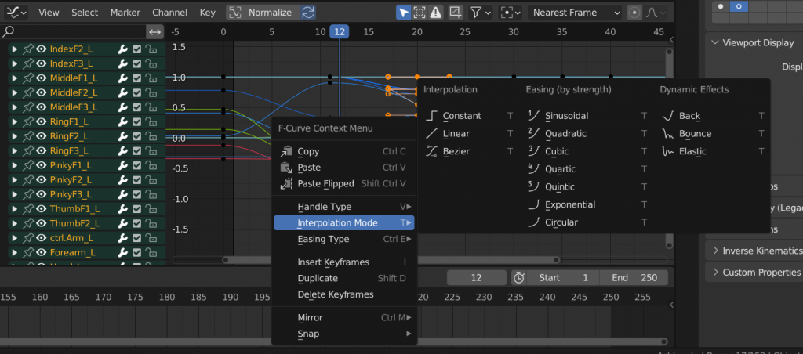This screenshot has width=803, height=354.
Task: Click the lock icon on RingF1_L
Action: [x=151, y=122]
